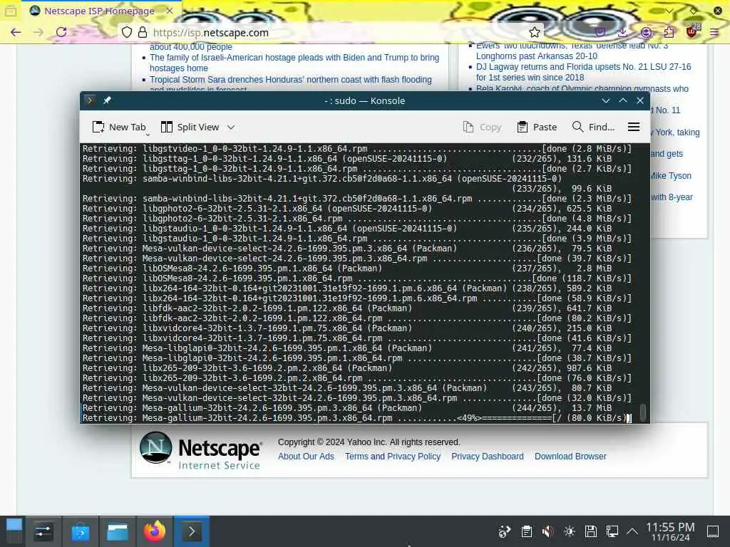Open the Firefox hamburger menu
The image size is (730, 547).
click(x=714, y=32)
